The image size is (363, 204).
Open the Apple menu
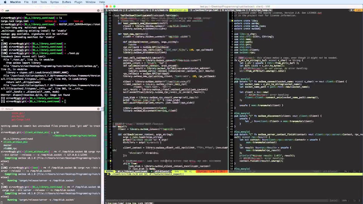[5, 2]
